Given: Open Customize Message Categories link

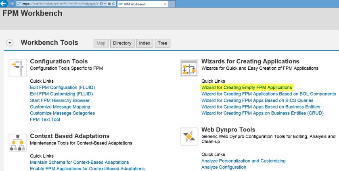Looking at the screenshot, I should pos(62,113).
